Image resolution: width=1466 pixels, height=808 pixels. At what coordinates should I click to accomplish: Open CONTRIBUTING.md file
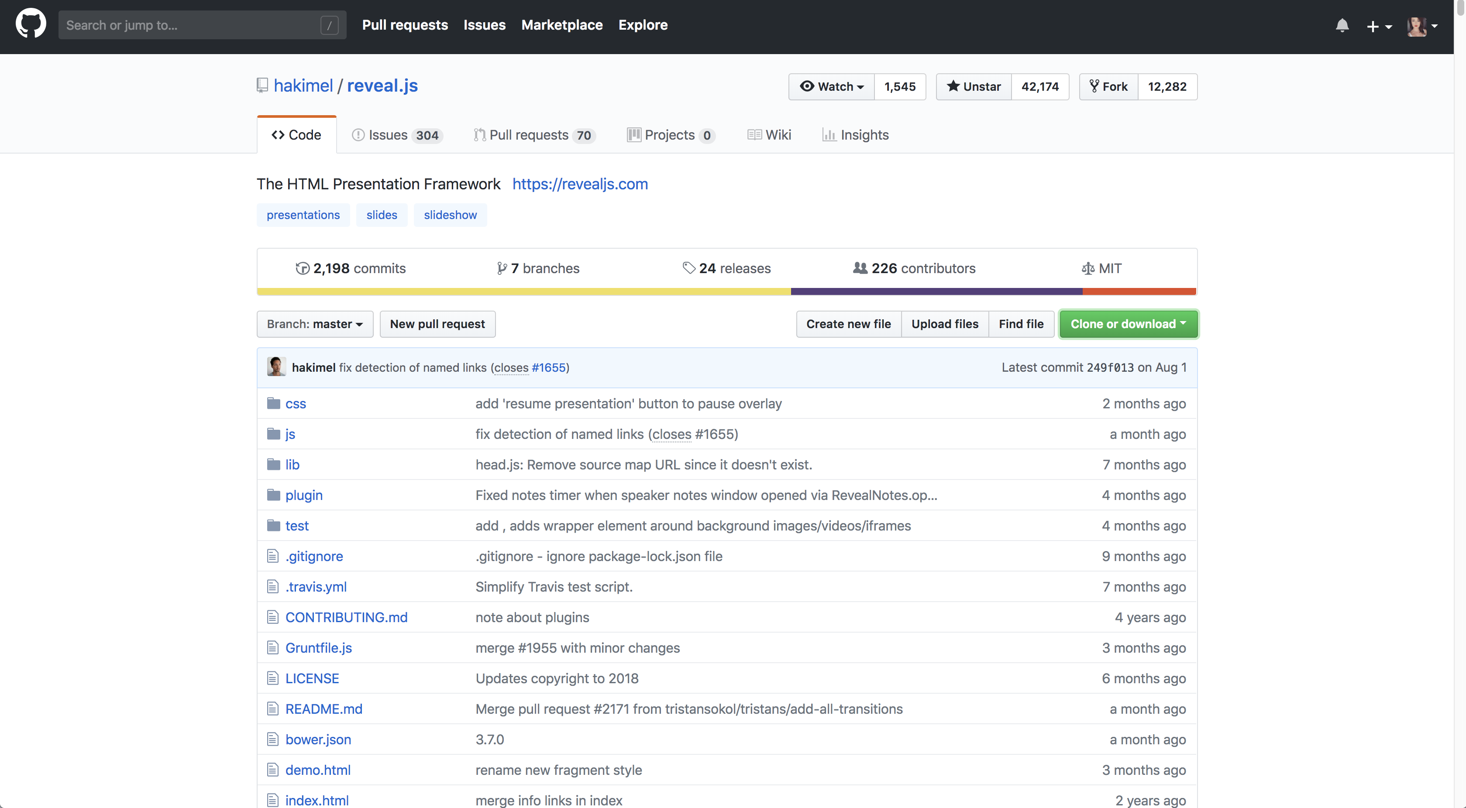[x=346, y=617]
